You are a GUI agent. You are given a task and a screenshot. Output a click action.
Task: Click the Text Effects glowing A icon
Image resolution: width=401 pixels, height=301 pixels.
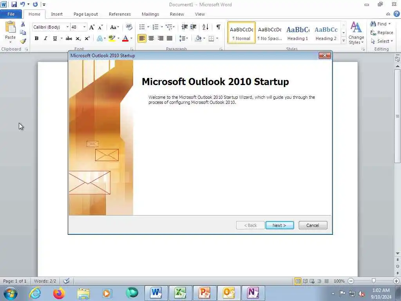pyautogui.click(x=100, y=38)
